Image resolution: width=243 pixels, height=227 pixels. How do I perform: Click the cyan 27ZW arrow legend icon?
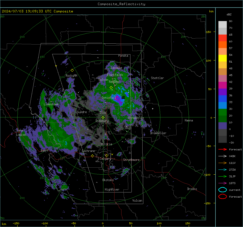[x=222, y=170]
